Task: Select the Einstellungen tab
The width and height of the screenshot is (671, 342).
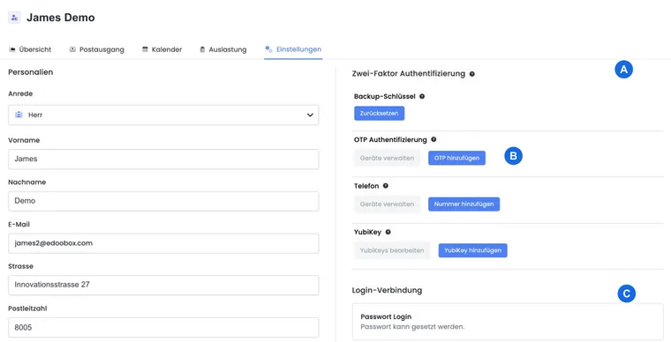Action: pyautogui.click(x=293, y=49)
